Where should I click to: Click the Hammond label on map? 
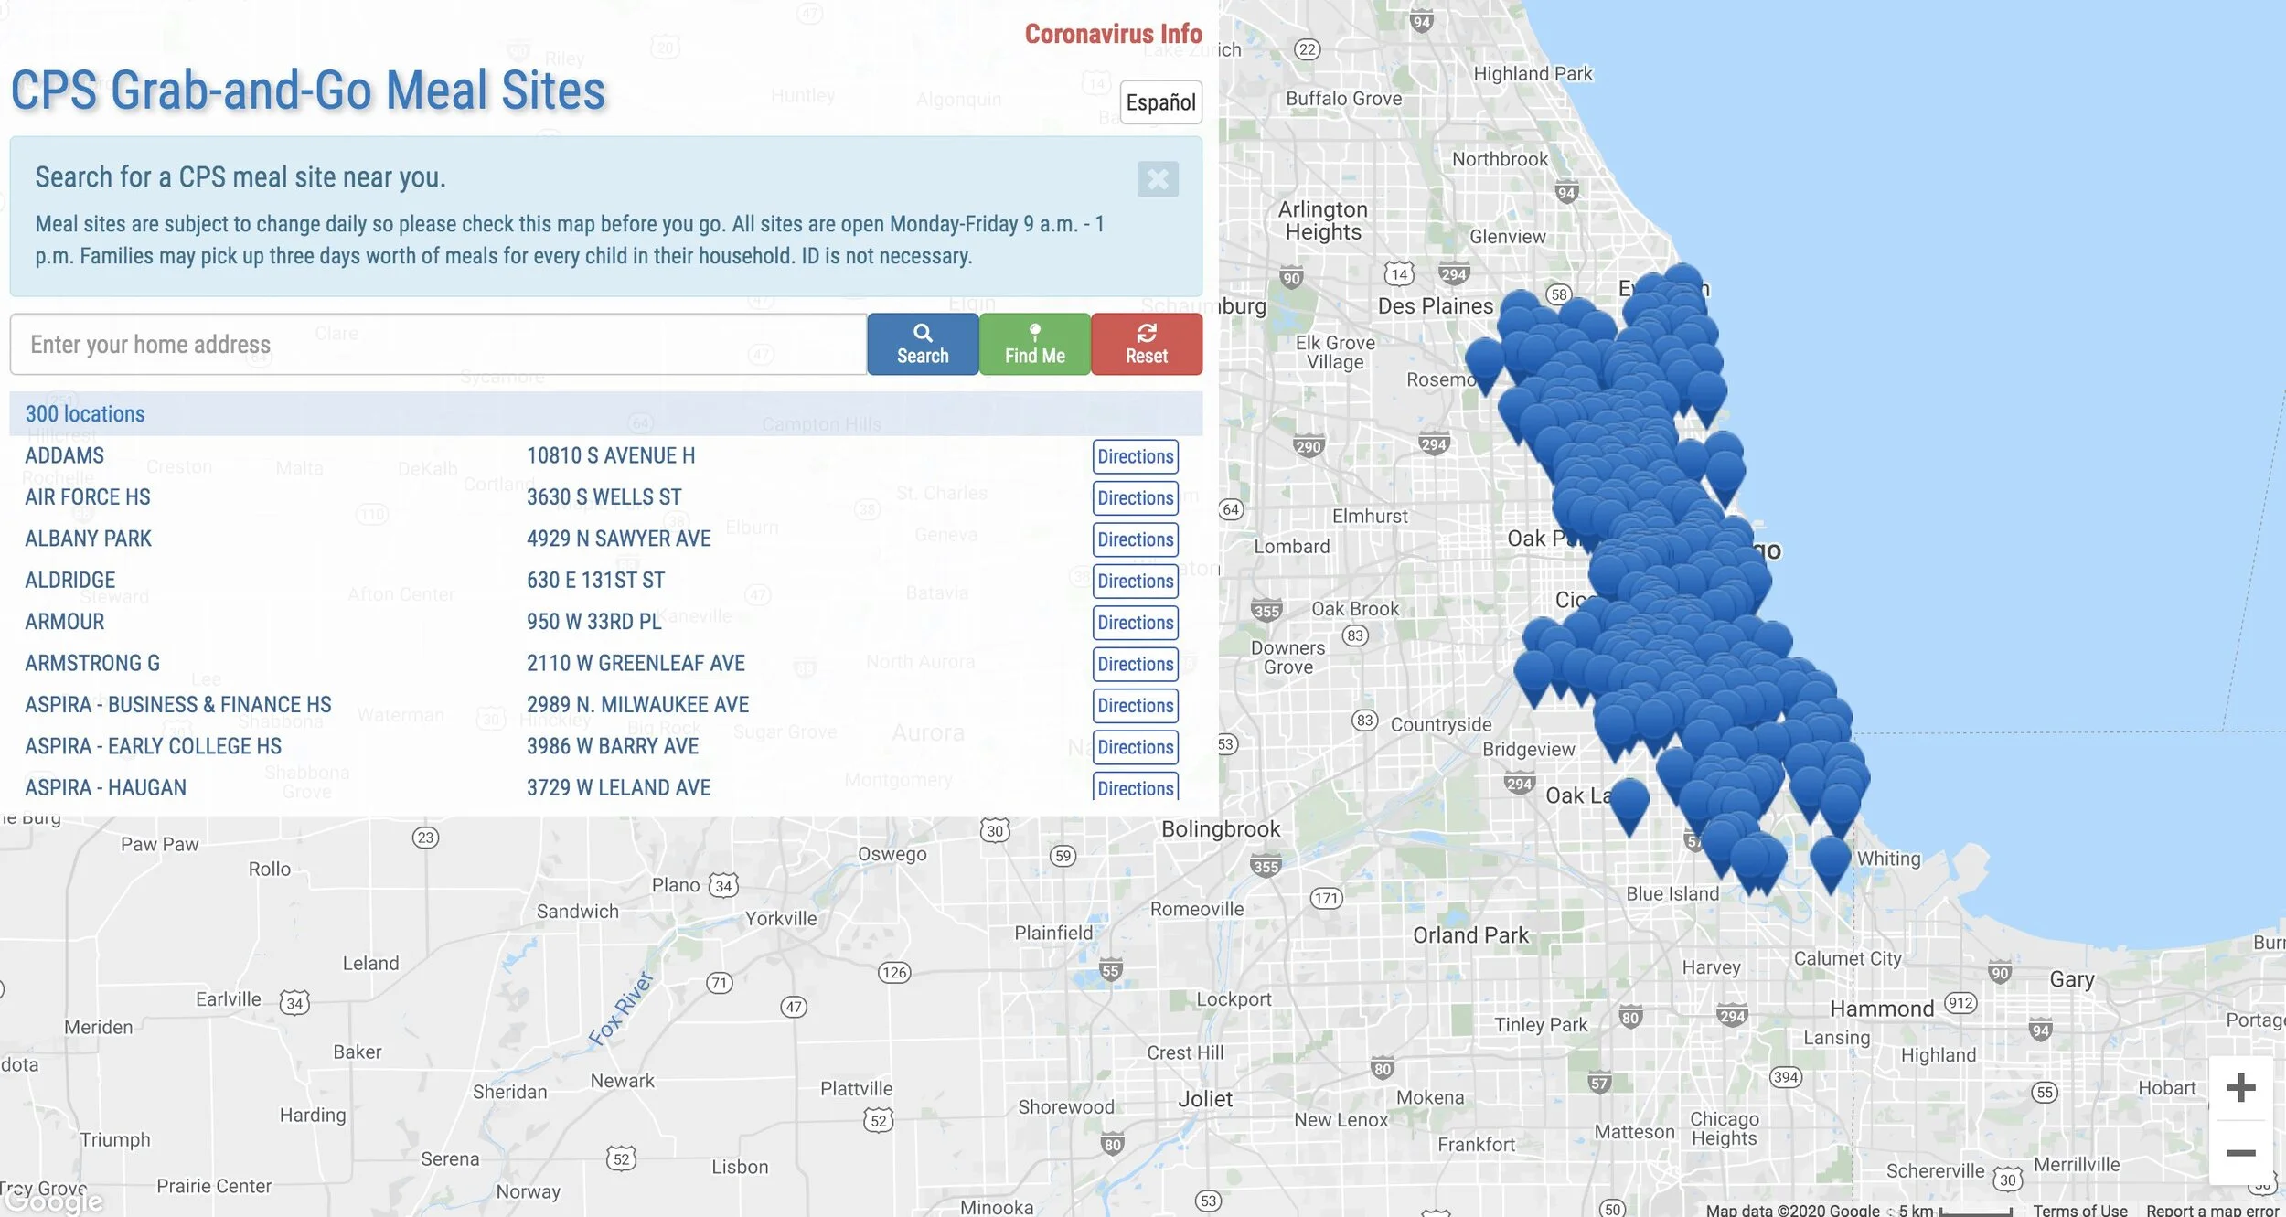(x=1882, y=1009)
